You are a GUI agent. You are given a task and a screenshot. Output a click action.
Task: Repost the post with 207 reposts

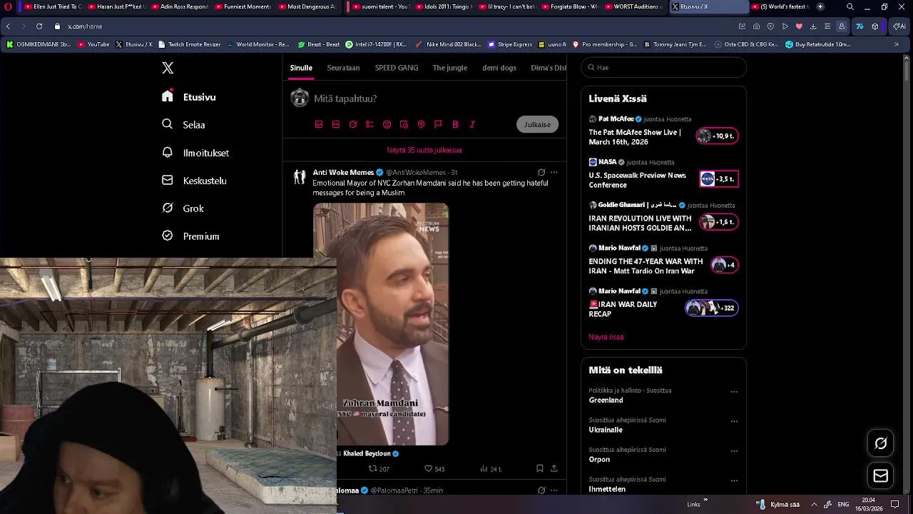click(379, 469)
